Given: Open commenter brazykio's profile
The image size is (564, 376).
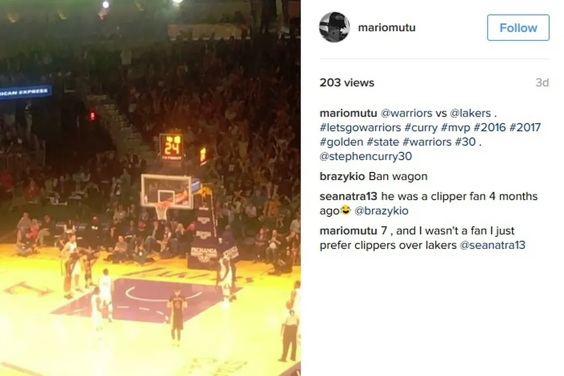Looking at the screenshot, I should [x=342, y=176].
